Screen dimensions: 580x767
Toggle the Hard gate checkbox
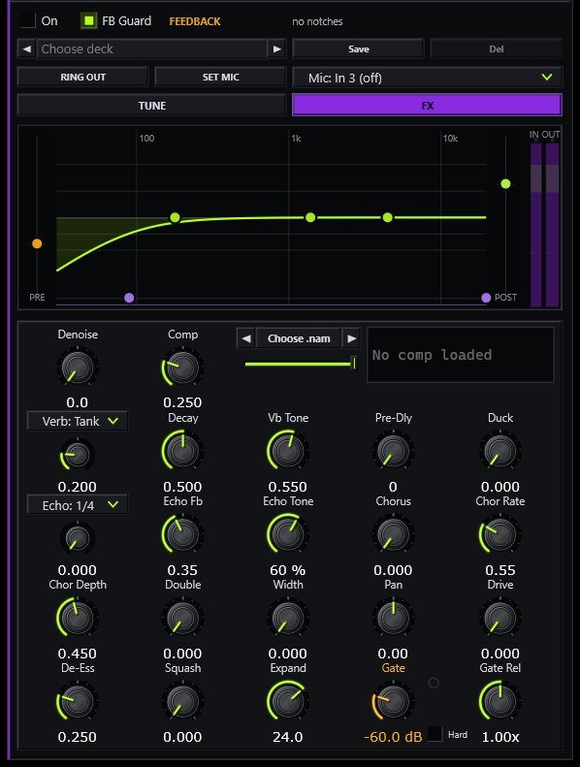(x=435, y=734)
